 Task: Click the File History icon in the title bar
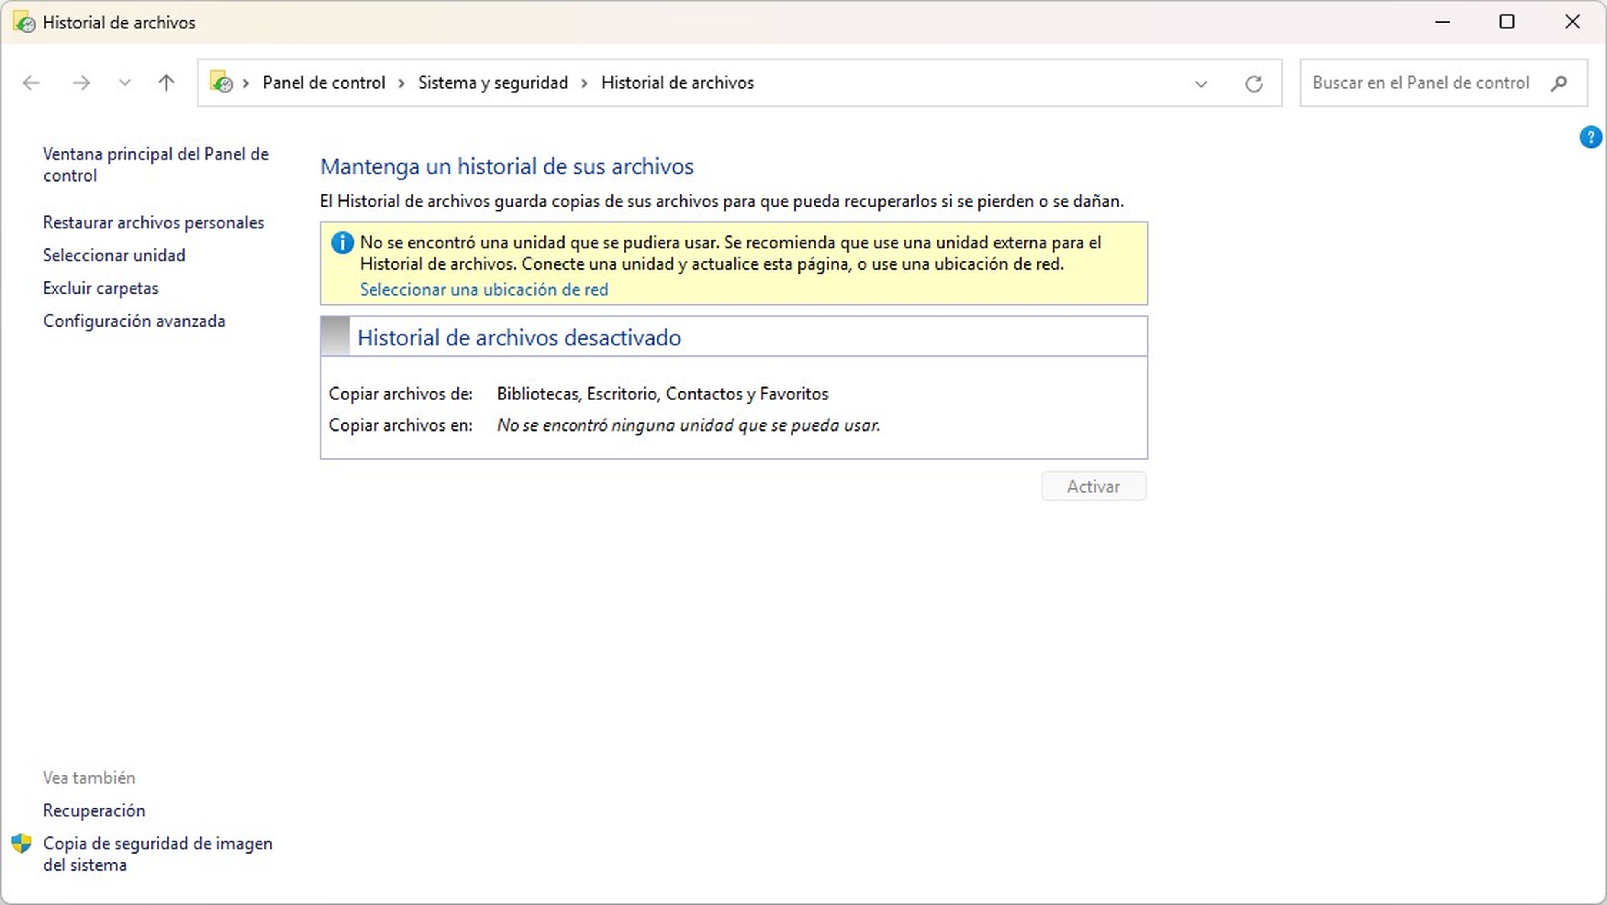(24, 23)
